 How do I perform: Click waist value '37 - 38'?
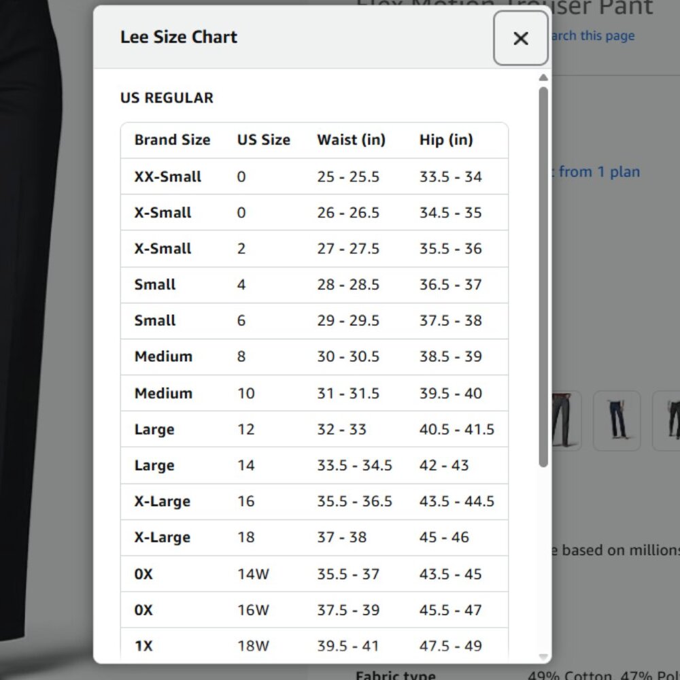click(342, 537)
